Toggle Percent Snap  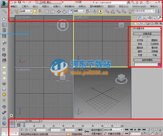click(118, 11)
